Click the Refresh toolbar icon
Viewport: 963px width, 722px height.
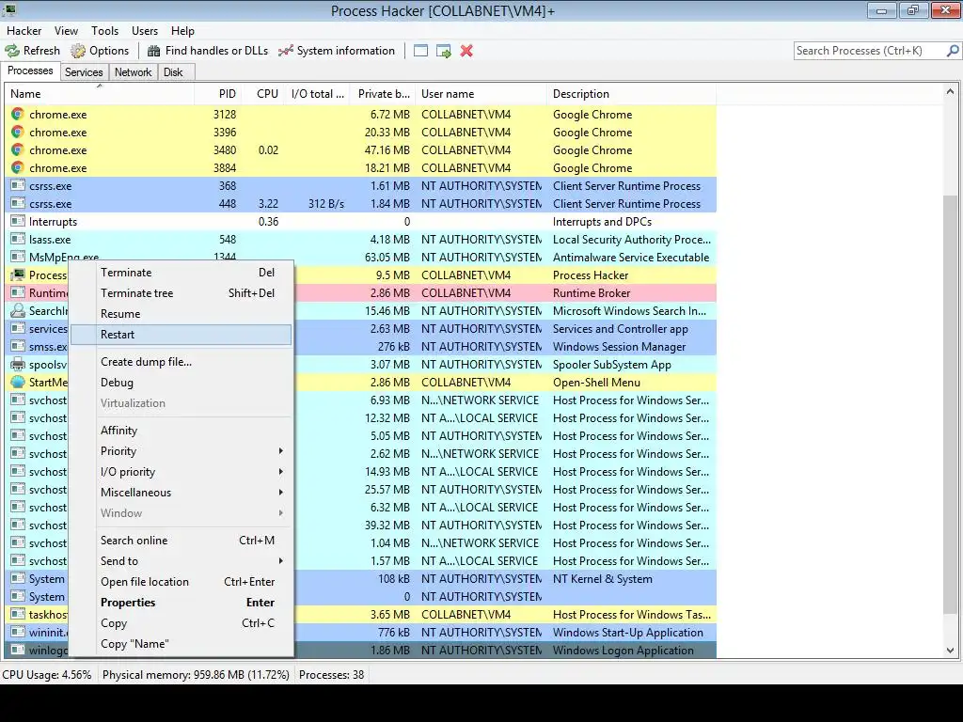click(12, 51)
